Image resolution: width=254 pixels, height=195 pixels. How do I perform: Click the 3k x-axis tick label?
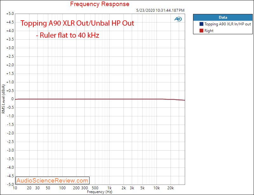pos(132,188)
